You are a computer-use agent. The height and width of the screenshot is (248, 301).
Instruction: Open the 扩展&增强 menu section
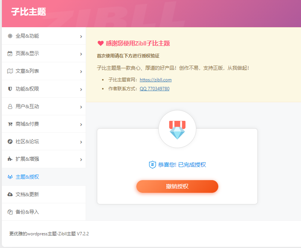point(44,159)
